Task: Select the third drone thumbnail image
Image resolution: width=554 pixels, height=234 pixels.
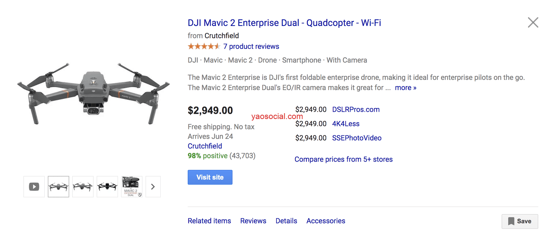Action: pyautogui.click(x=107, y=187)
